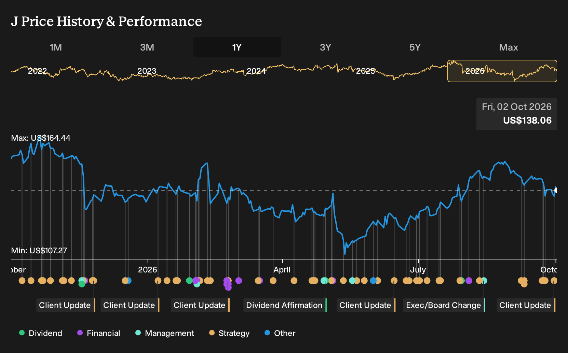The height and width of the screenshot is (353, 568).
Task: Click the Client Update label left of Dividend Affirmation
Action: [x=200, y=305]
